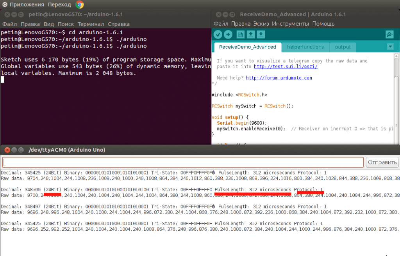The image size is (400, 256).
Task: Click the Verify checkmark icon in Arduino toolbar
Action: tap(218, 35)
